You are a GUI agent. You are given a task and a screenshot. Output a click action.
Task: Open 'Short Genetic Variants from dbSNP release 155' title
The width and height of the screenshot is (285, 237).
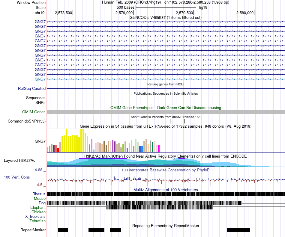coord(166,117)
